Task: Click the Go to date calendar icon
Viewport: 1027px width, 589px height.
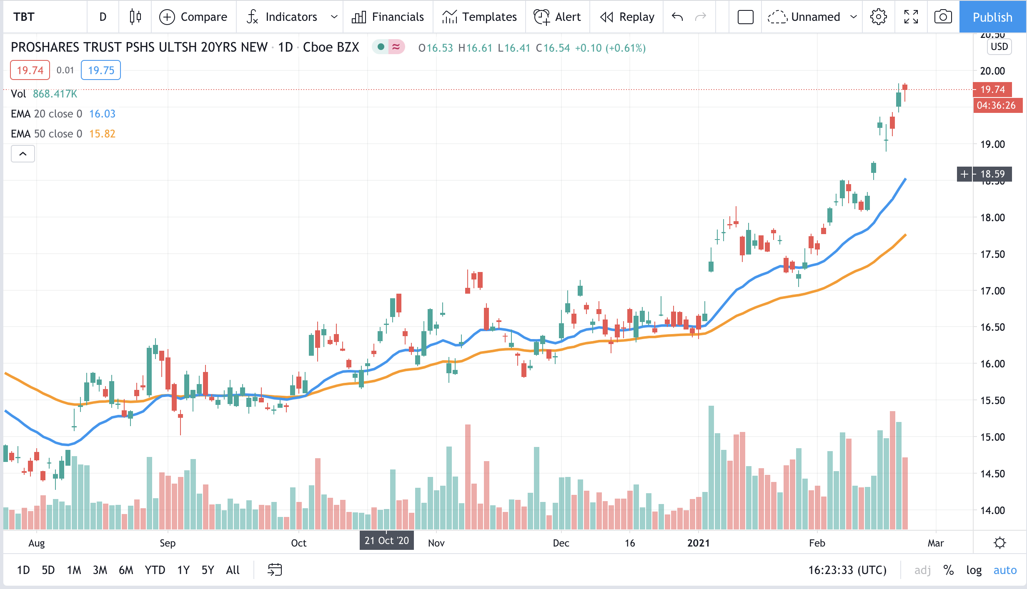Action: [275, 569]
